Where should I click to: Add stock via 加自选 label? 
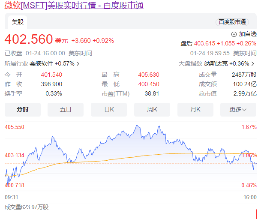click(248, 34)
